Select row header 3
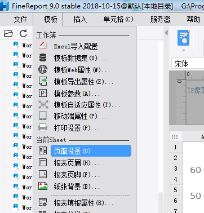Image resolution: width=204 pixels, height=213 pixels. [x=176, y=168]
